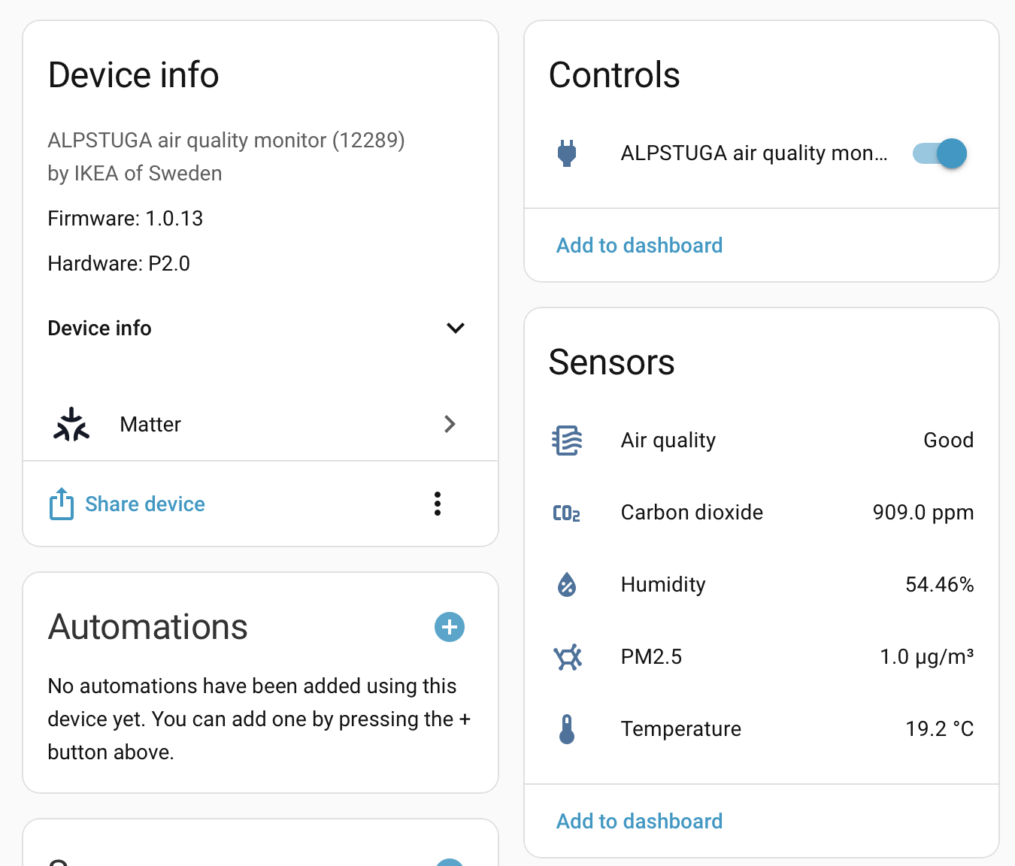The height and width of the screenshot is (866, 1015).
Task: Open the Matter entry right arrow
Action: coord(450,425)
